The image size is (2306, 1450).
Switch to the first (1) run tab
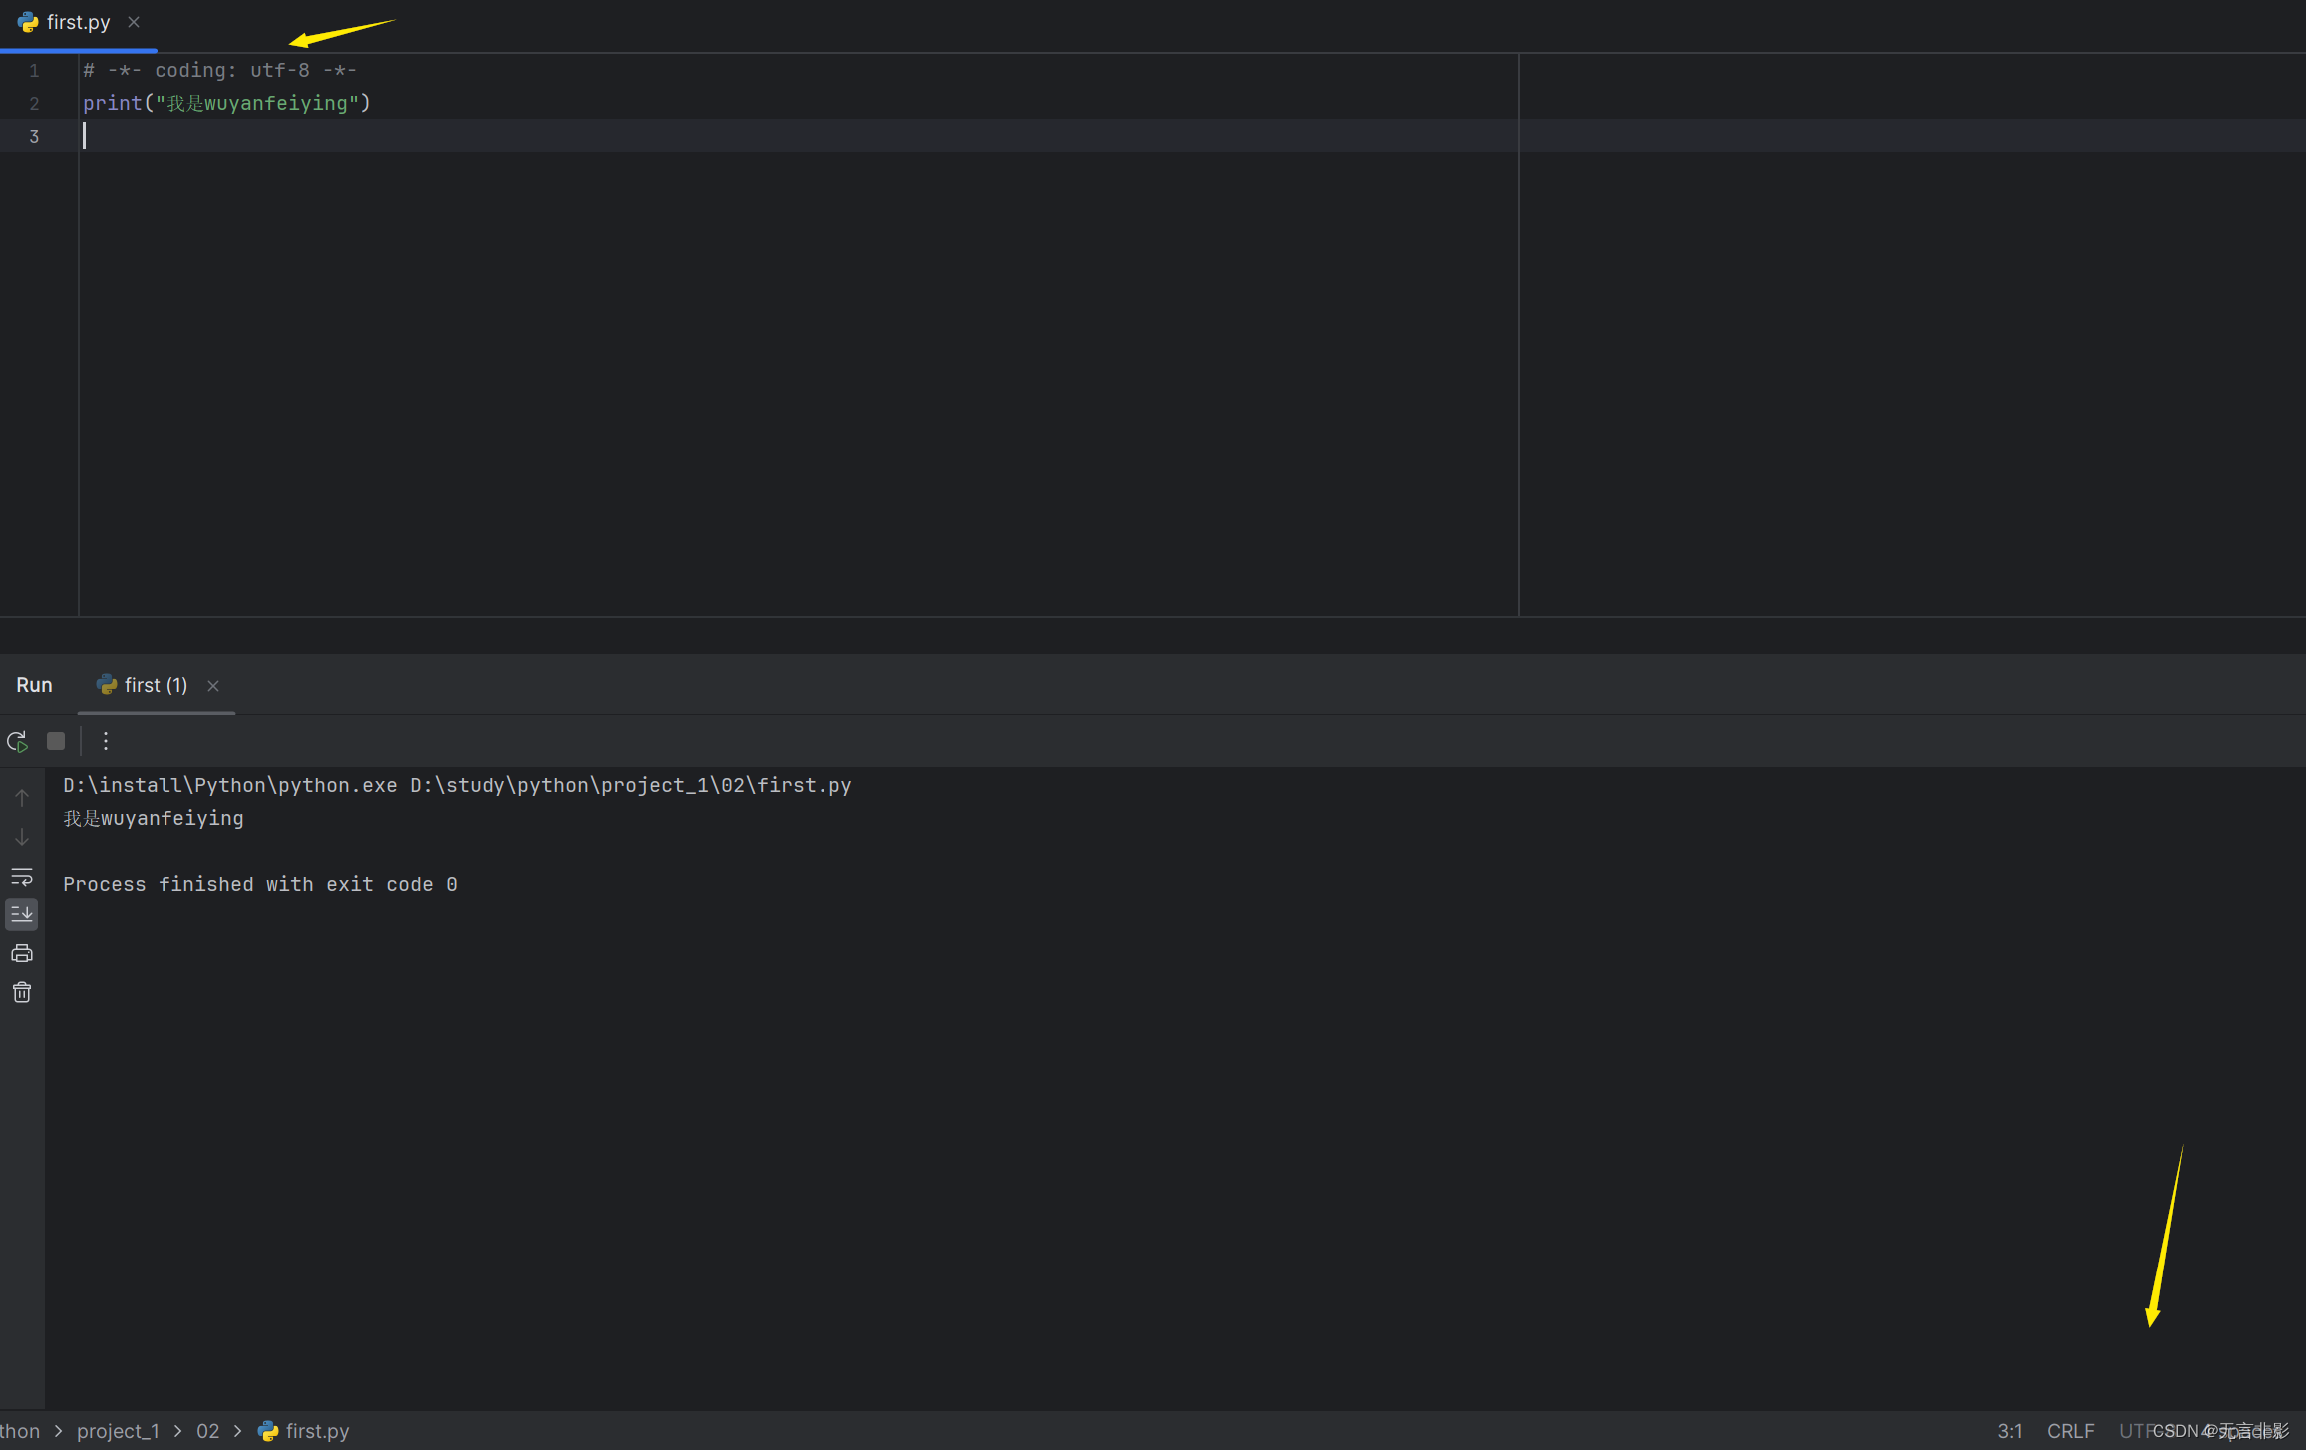click(x=155, y=685)
